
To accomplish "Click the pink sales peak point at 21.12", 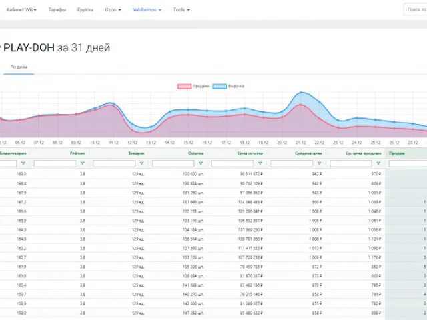I will 301,105.
